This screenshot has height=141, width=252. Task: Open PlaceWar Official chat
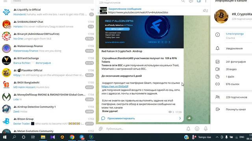pos(48,73)
